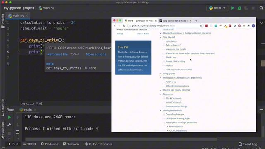Click main.py in the breadcrumb bar
This screenshot has height=149, width=265.
(x=46, y=8)
